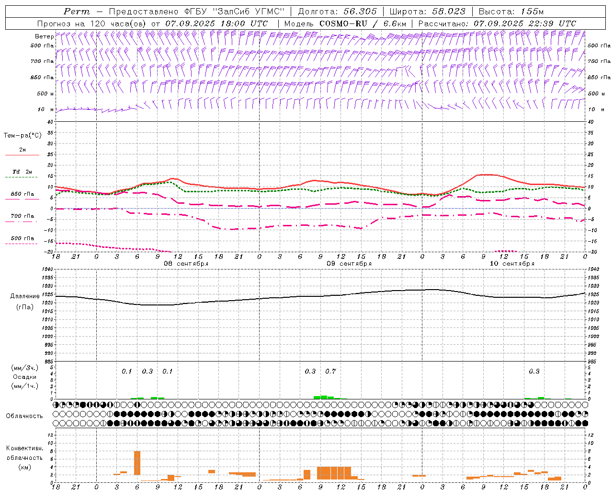The width and height of the screenshot is (613, 491).
Task: Click the "Ветер" wind panel label
Action: (x=44, y=36)
